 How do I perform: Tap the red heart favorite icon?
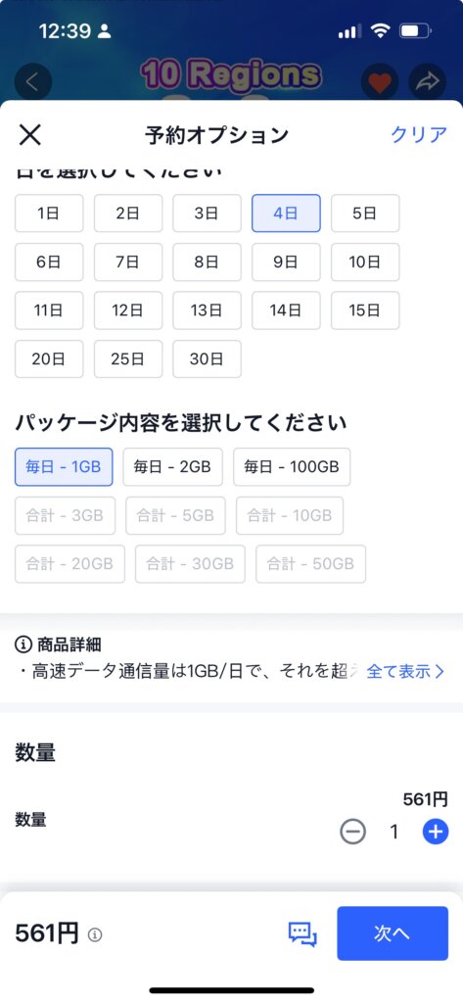(x=380, y=82)
